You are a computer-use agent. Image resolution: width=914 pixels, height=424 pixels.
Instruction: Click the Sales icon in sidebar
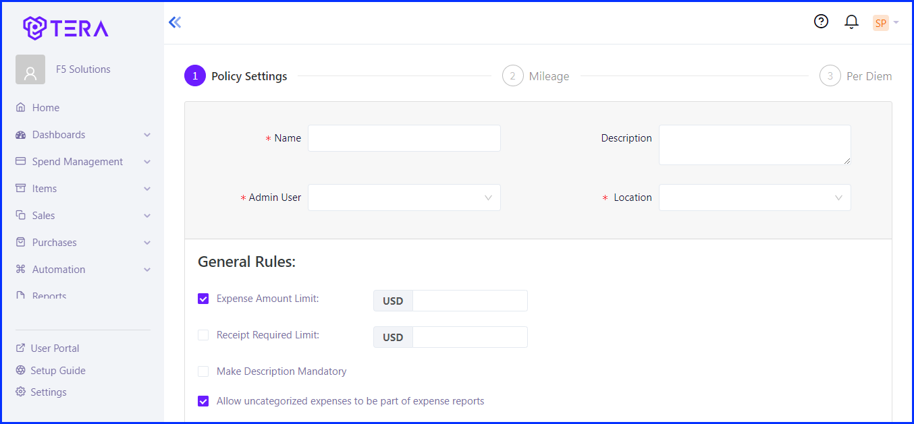click(x=20, y=216)
